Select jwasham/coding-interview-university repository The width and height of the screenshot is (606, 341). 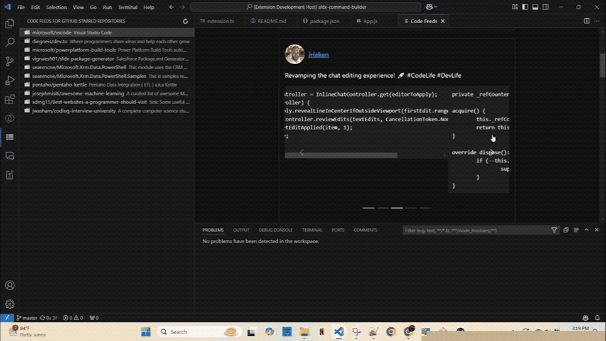107,111
